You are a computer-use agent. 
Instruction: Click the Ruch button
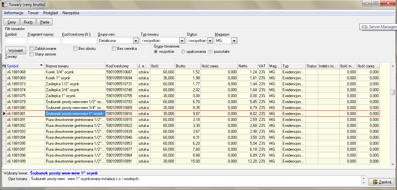coord(28,22)
